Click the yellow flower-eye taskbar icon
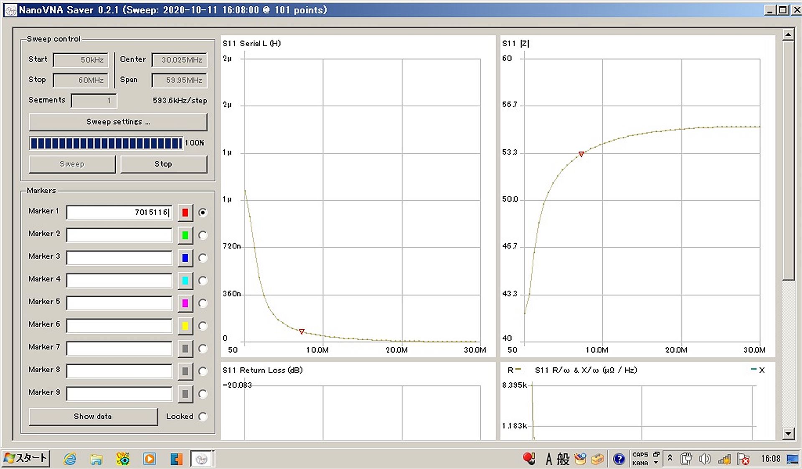This screenshot has height=469, width=802. (x=123, y=459)
